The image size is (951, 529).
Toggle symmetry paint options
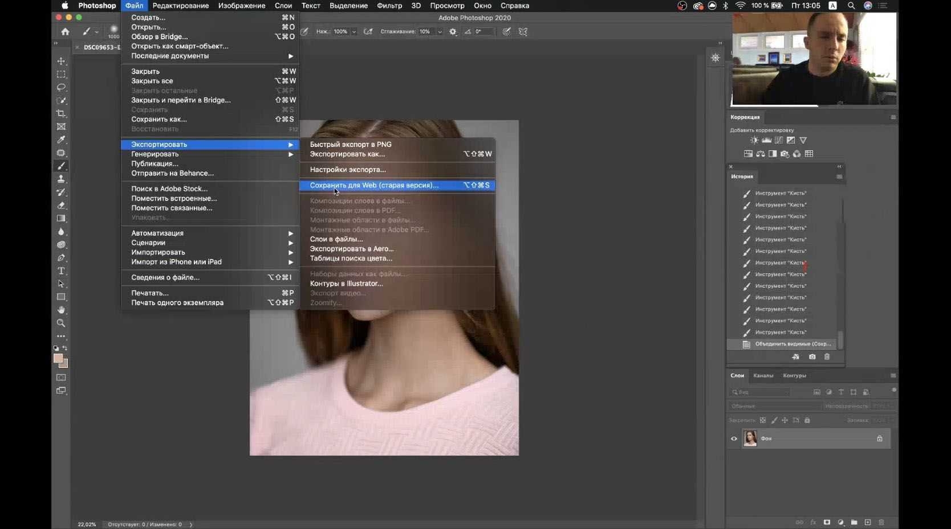click(523, 32)
